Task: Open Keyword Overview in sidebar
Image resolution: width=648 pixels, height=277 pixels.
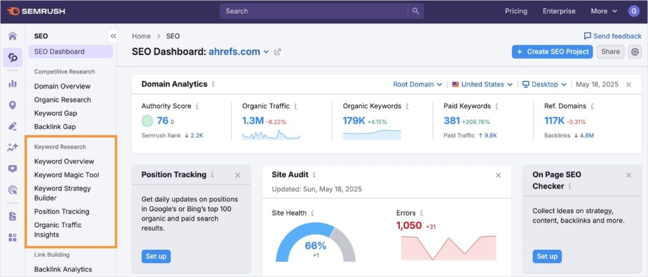Action: (64, 161)
